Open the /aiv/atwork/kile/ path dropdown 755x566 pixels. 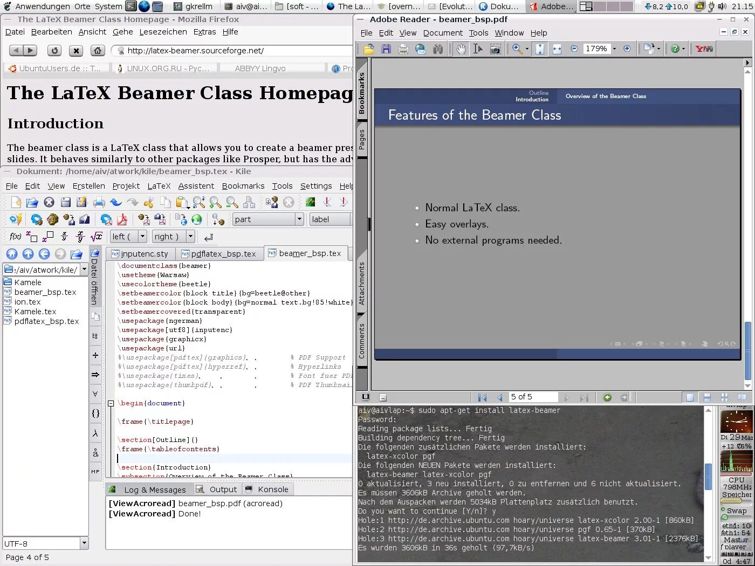84,270
